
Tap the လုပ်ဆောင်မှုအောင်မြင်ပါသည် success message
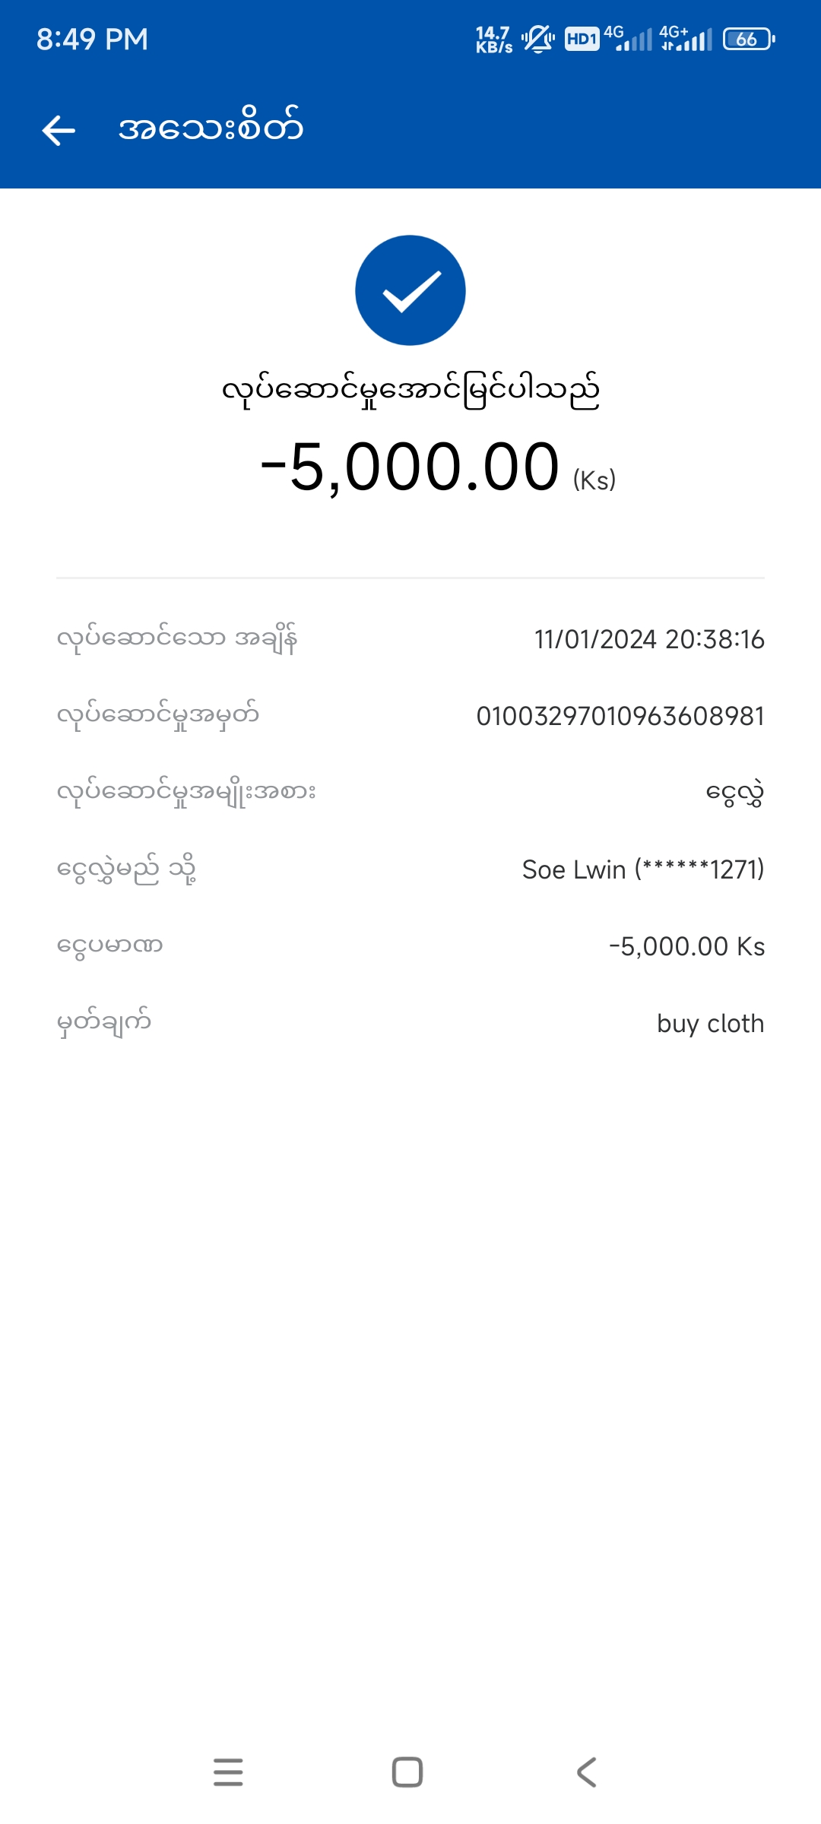(x=410, y=391)
